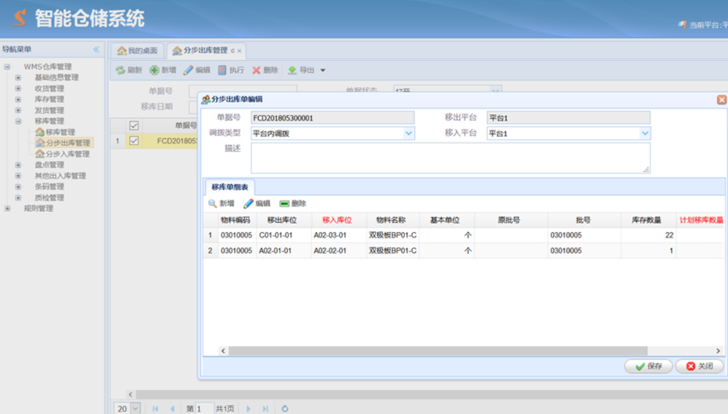Image resolution: width=728 pixels, height=414 pixels.
Task: Click the 导出 export icon
Action: point(292,70)
